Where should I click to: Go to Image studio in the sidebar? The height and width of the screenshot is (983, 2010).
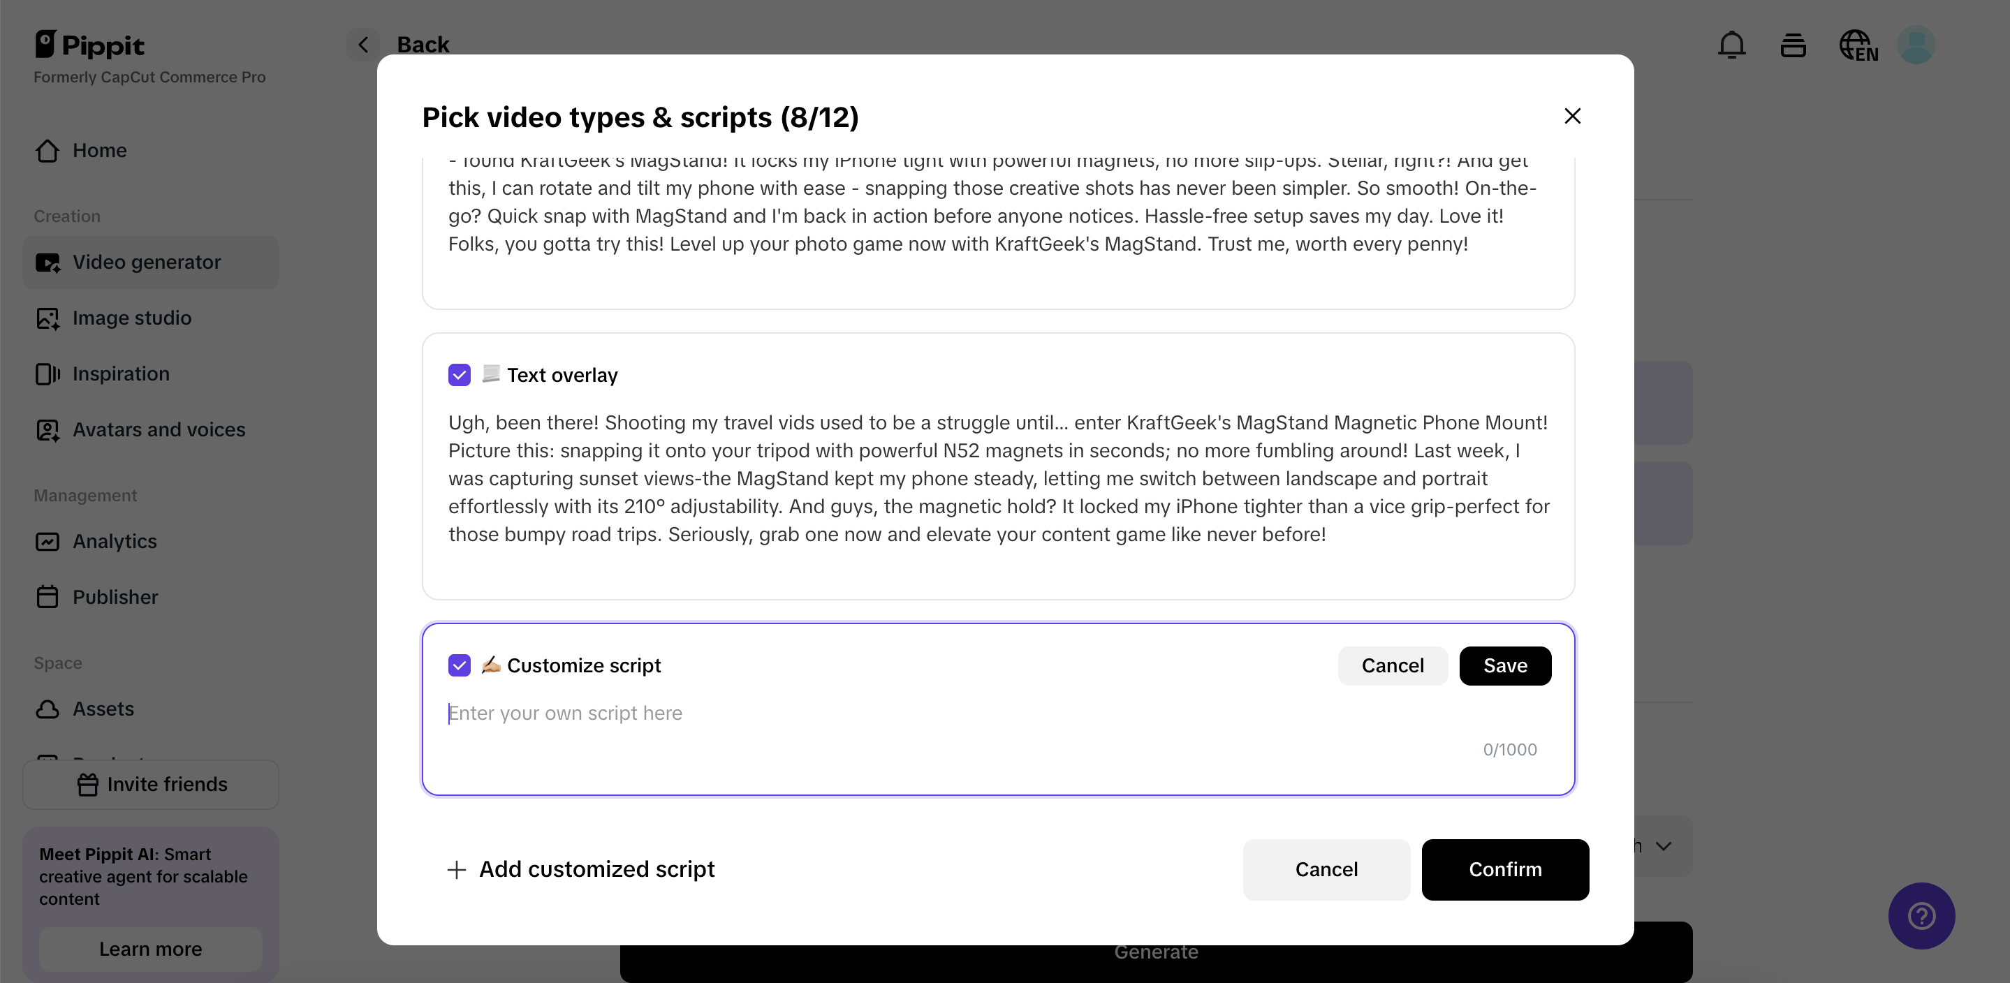(x=132, y=318)
